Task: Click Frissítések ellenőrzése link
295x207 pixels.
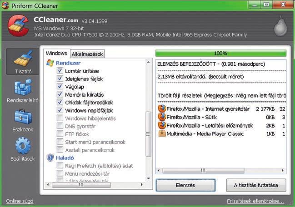Action: 255,201
